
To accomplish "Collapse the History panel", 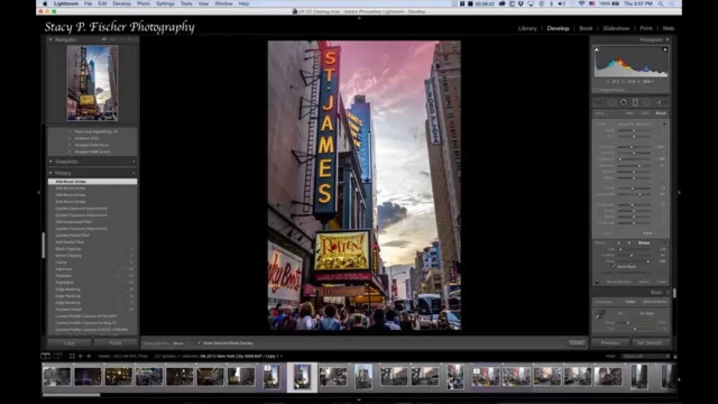I will coord(51,173).
